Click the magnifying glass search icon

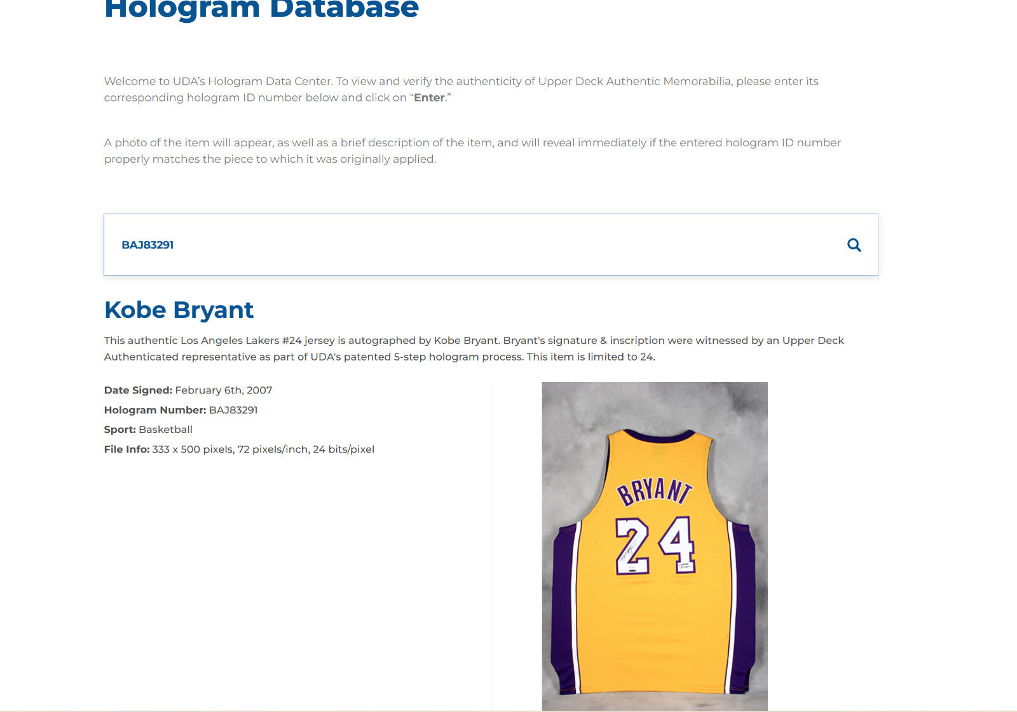click(854, 245)
